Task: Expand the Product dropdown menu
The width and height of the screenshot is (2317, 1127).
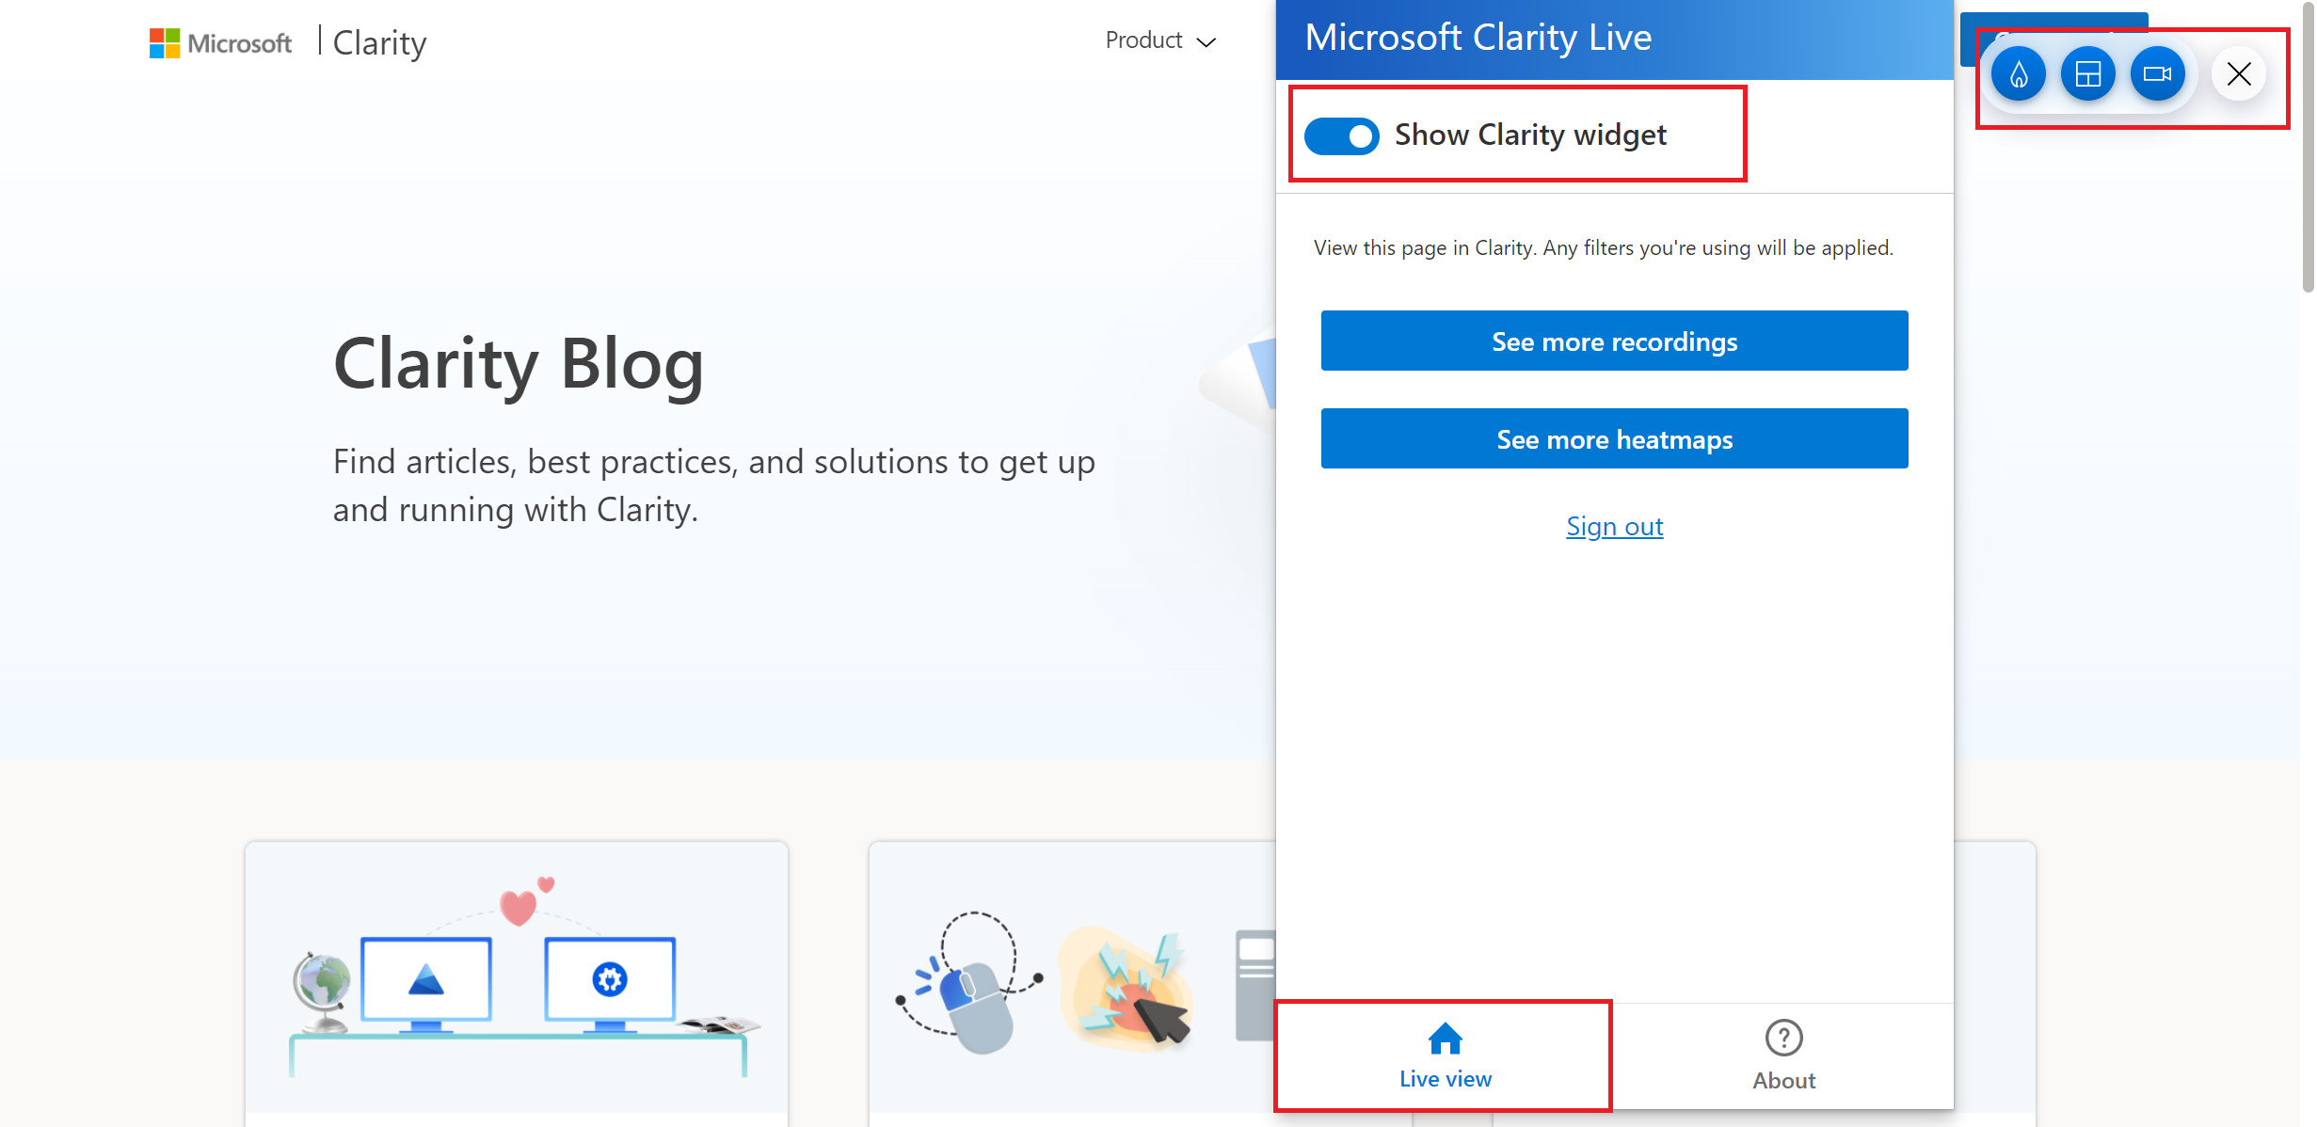Action: pos(1160,40)
